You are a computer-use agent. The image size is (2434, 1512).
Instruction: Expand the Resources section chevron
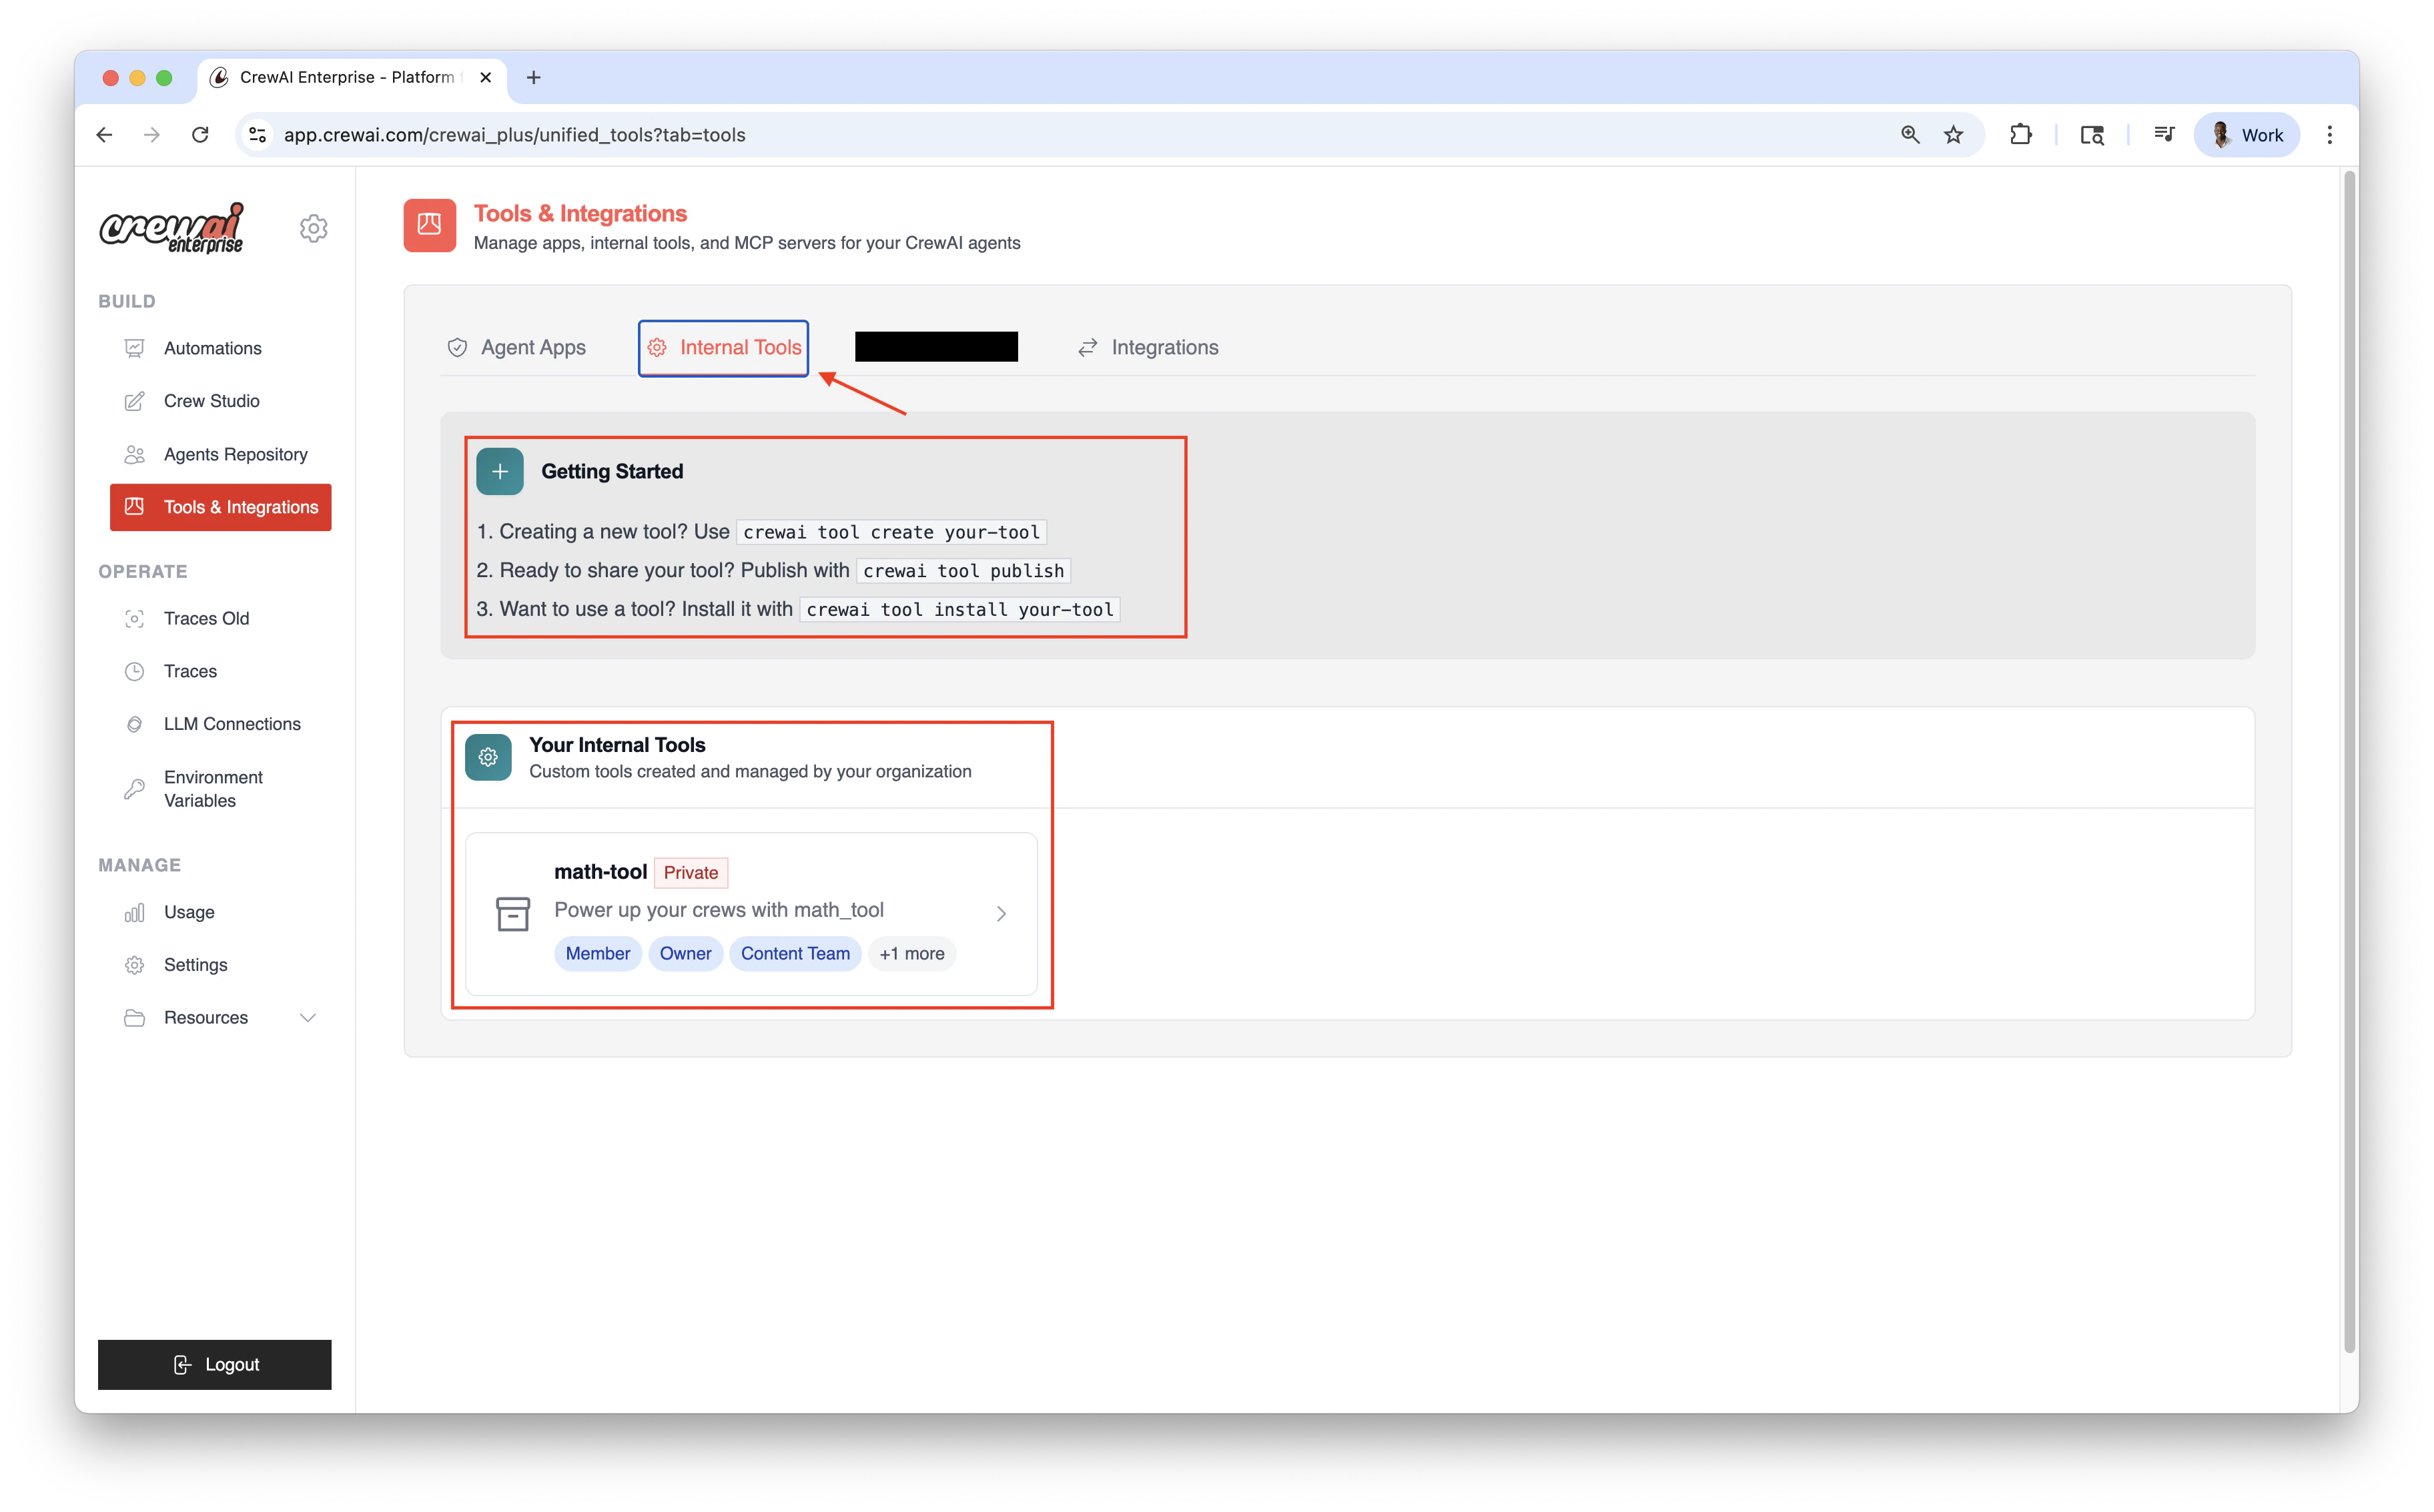coord(308,1018)
